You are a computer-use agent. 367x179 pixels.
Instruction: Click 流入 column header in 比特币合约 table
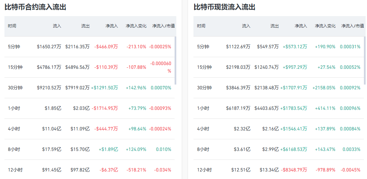point(57,26)
